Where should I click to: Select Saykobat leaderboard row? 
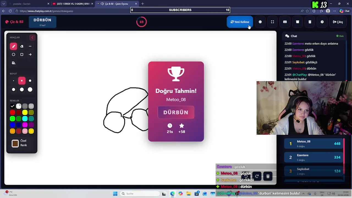(x=313, y=171)
